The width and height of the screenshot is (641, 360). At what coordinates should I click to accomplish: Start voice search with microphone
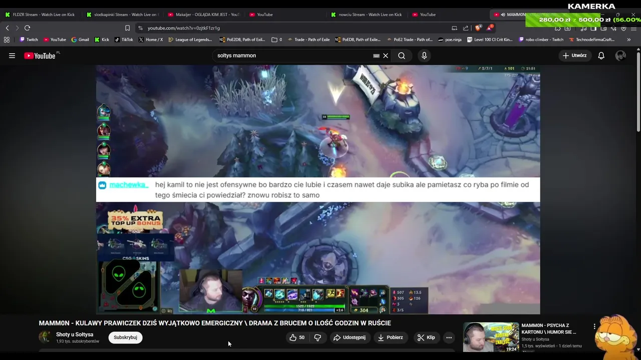(x=424, y=55)
